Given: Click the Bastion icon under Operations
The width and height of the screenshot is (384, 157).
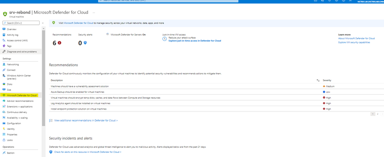Looking at the screenshot, I should tap(4, 153).
